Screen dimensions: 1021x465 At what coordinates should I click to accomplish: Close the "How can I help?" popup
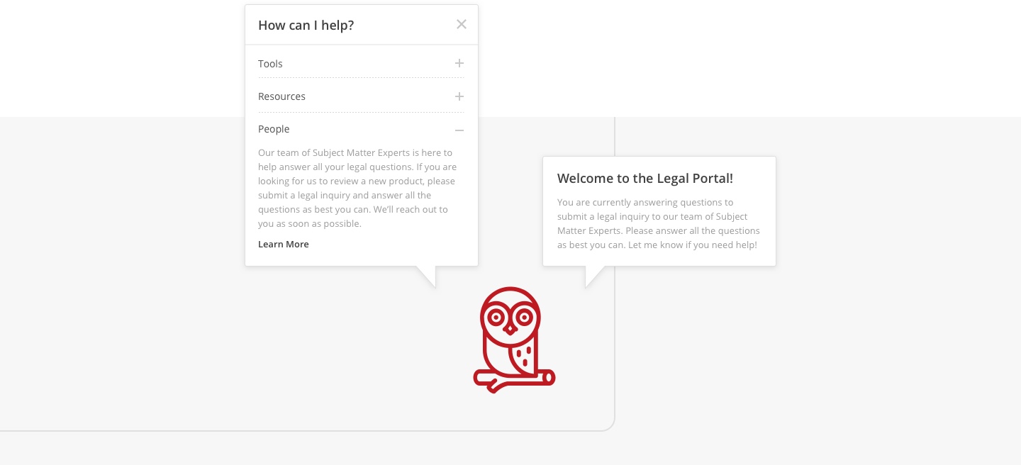[x=462, y=25]
